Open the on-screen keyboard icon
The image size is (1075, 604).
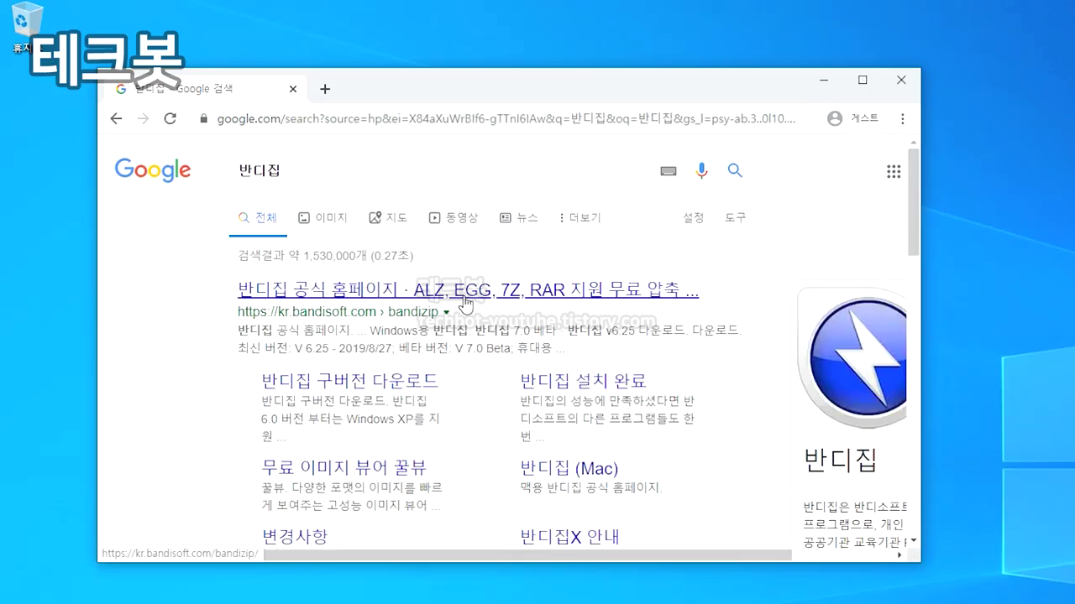pos(669,170)
